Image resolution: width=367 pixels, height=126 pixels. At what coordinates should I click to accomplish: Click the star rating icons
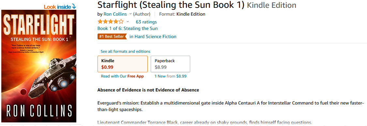(x=111, y=22)
